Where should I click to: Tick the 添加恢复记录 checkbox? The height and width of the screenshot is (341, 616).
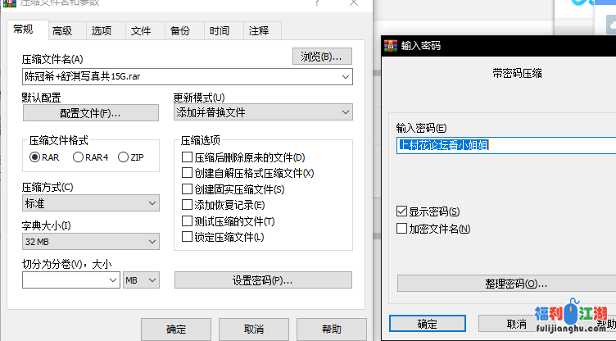(x=187, y=205)
